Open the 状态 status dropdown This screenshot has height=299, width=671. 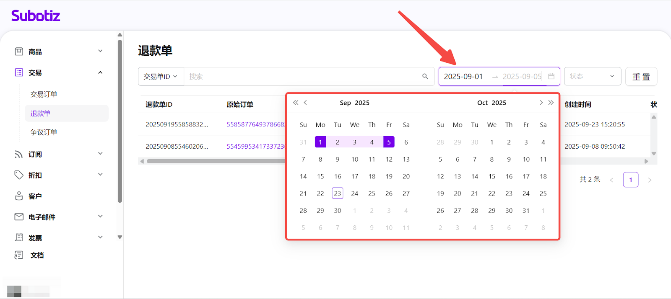(x=592, y=76)
